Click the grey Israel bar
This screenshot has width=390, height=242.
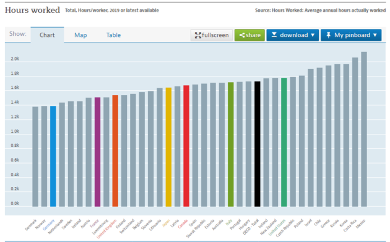pos(311,138)
